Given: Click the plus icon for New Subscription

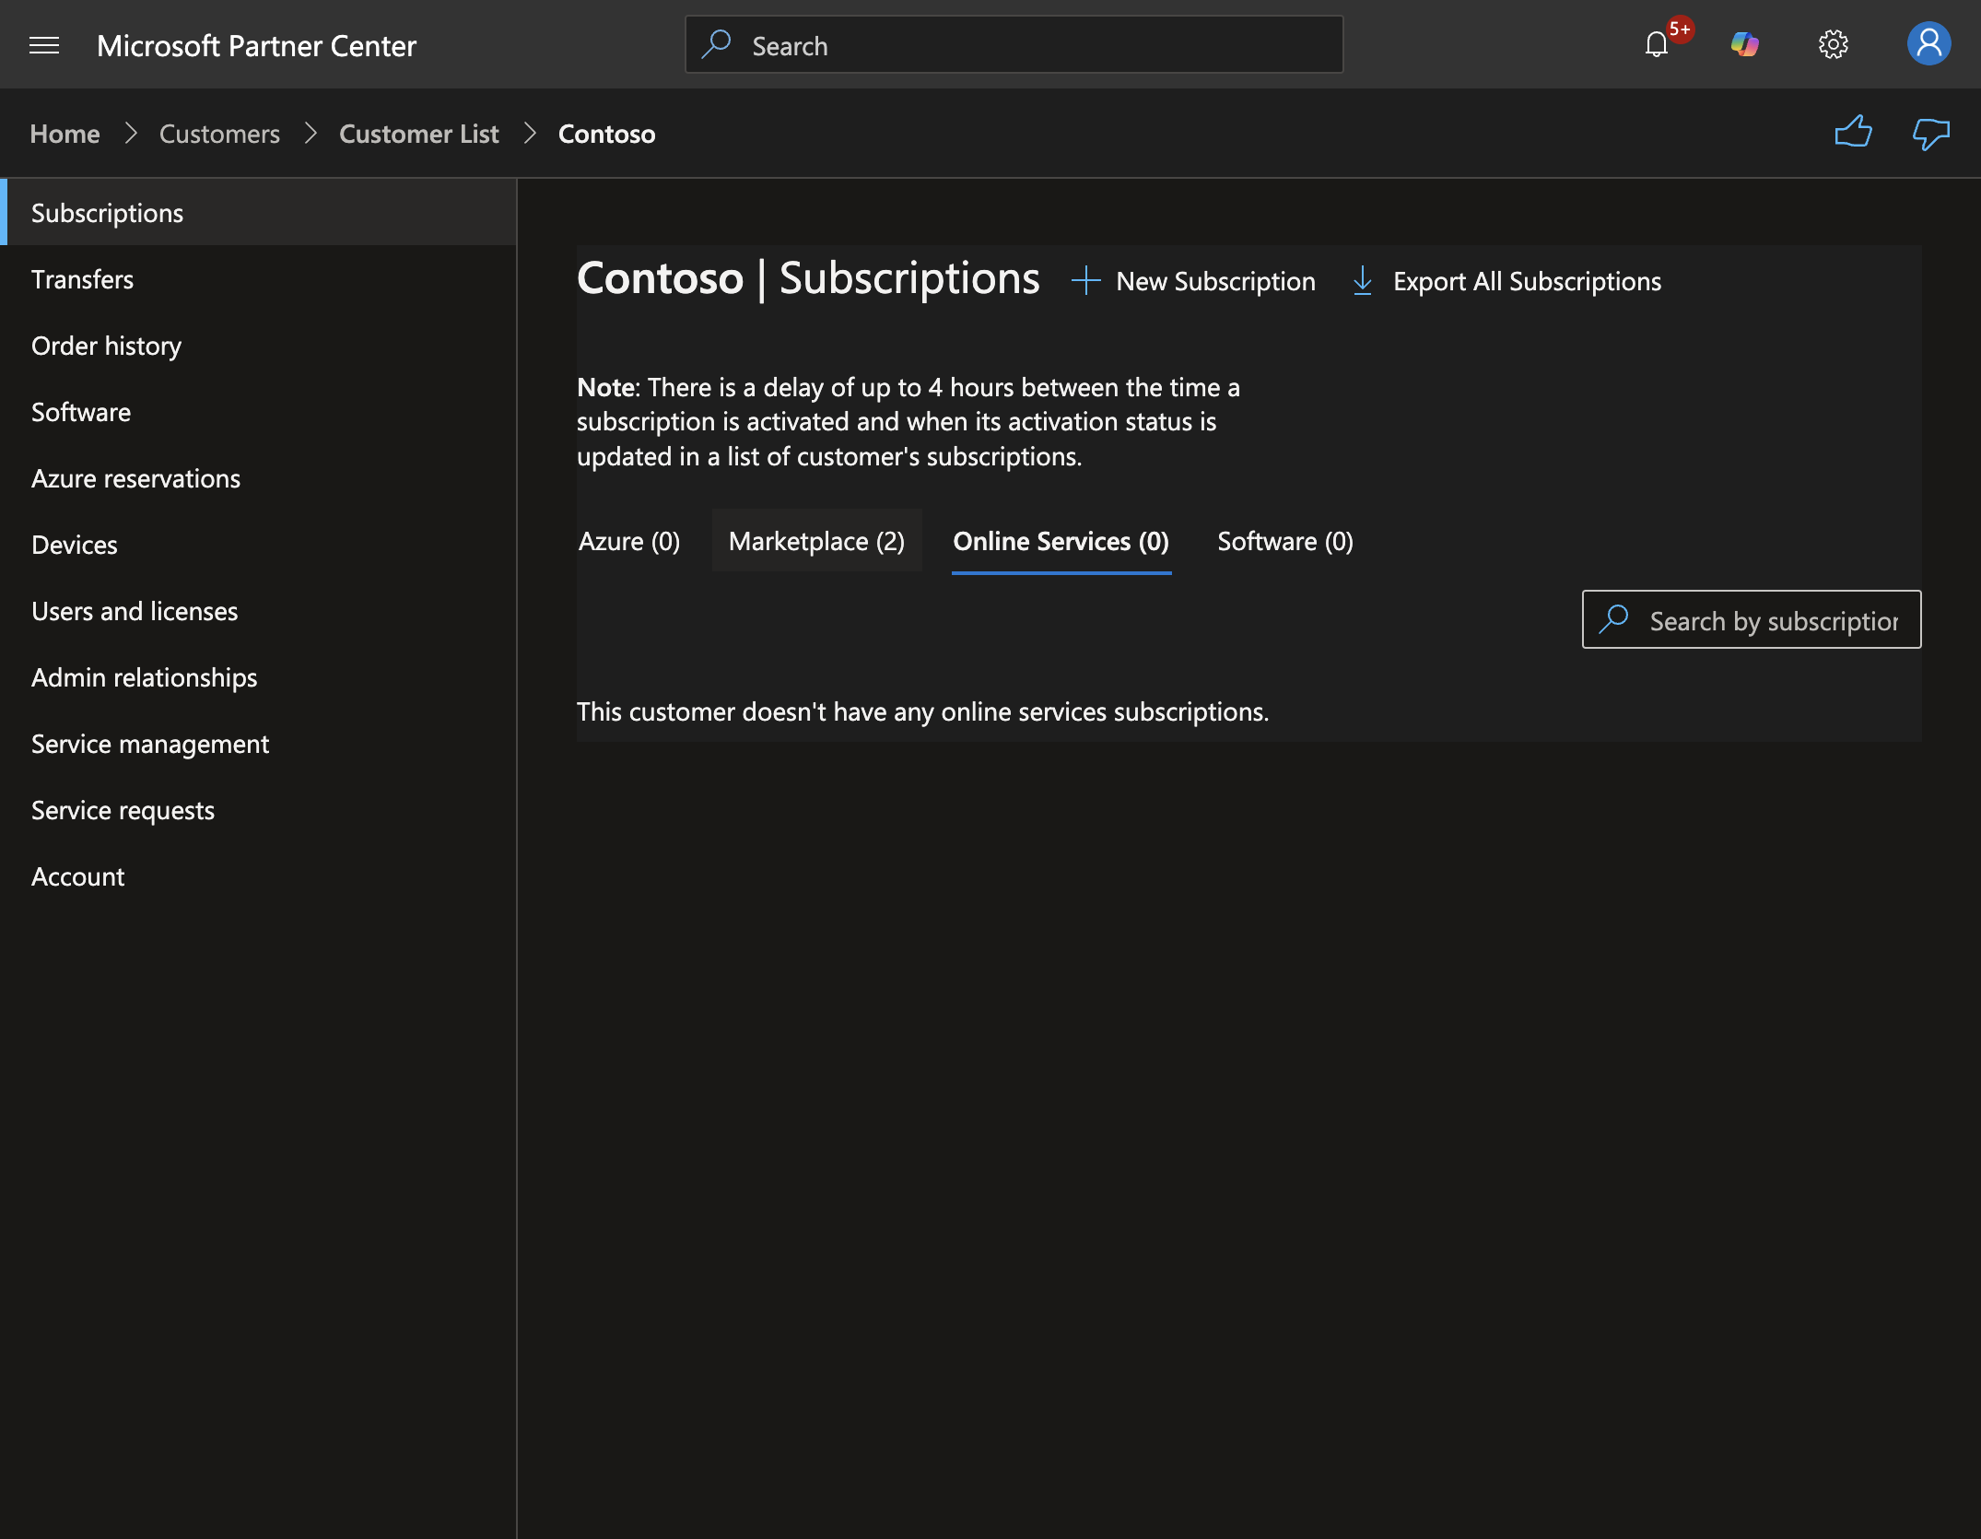Looking at the screenshot, I should point(1086,281).
